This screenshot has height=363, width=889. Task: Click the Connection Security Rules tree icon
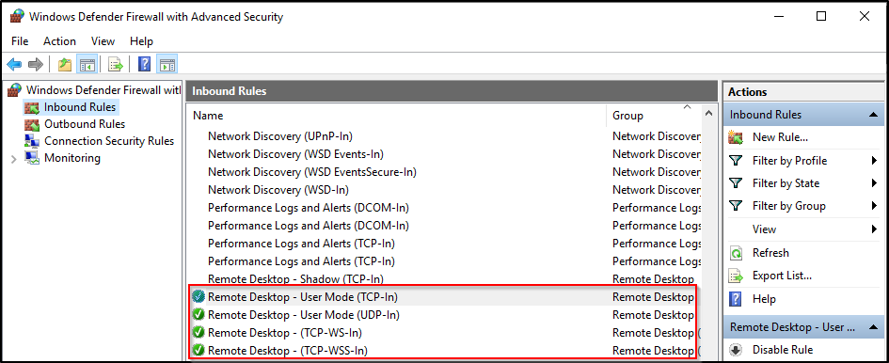[x=32, y=141]
